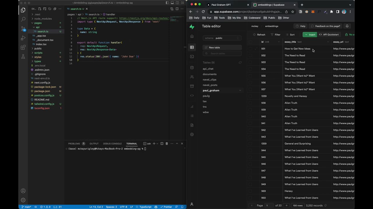Image resolution: width=373 pixels, height=209 pixels.
Task: Open the Supabase notifications bell
Action: 347,26
